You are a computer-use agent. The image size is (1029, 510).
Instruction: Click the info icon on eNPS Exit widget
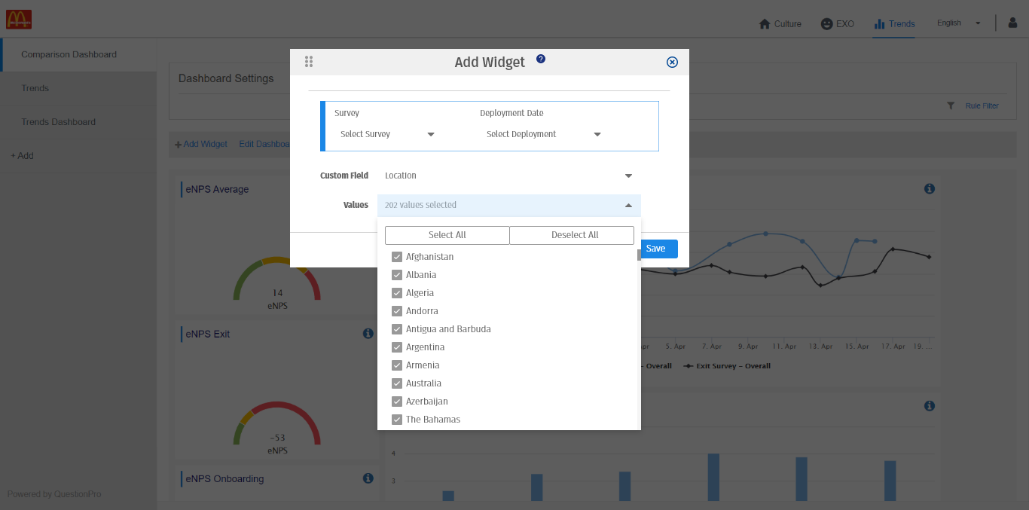368,333
